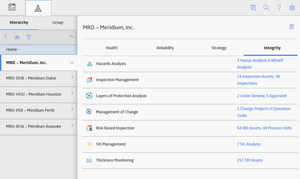This screenshot has width=300, height=179.
Task: Expand MRD-PER Meridium Perth arrow
Action: [x=72, y=109]
